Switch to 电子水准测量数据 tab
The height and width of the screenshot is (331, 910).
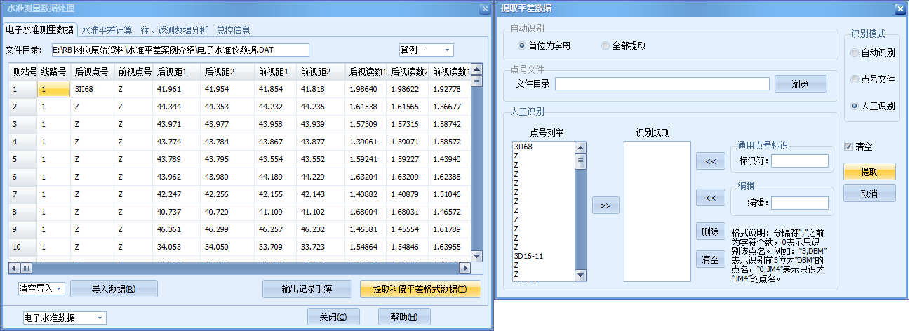point(39,29)
